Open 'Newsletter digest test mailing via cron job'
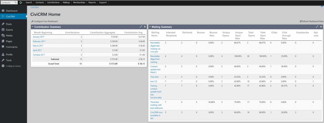This screenshot has width=324, height=123. click(155, 47)
